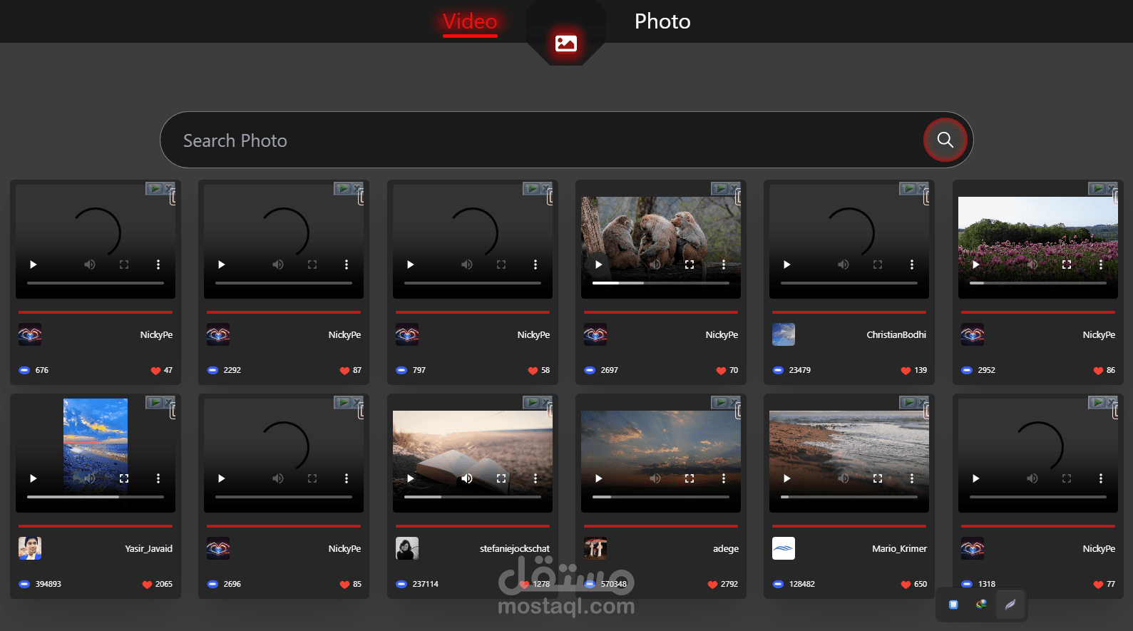Viewport: 1133px width, 631px height.
Task: Click the blue square icon in floating tray
Action: (953, 605)
